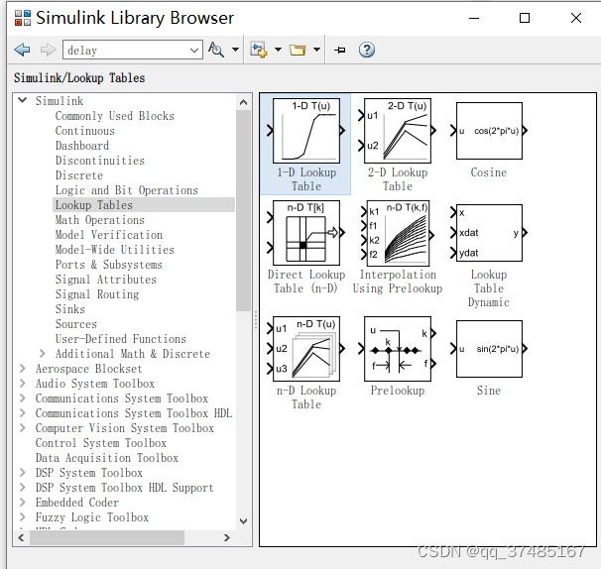Screen dimensions: 601x569
Task: Open the Discrete library
Action: point(79,175)
